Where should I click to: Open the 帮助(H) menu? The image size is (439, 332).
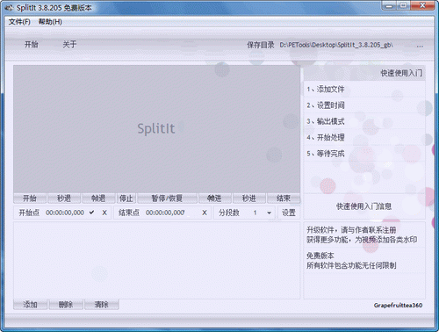pos(50,22)
